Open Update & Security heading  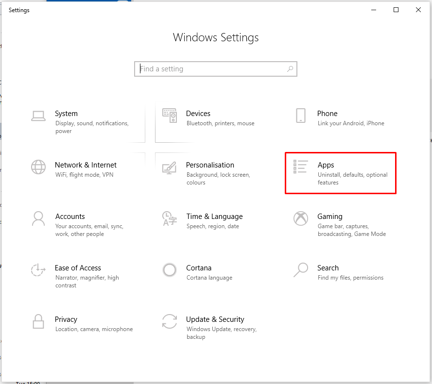215,319
